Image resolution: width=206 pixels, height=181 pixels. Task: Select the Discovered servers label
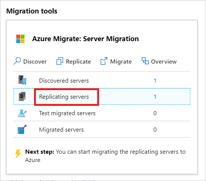[64, 80]
